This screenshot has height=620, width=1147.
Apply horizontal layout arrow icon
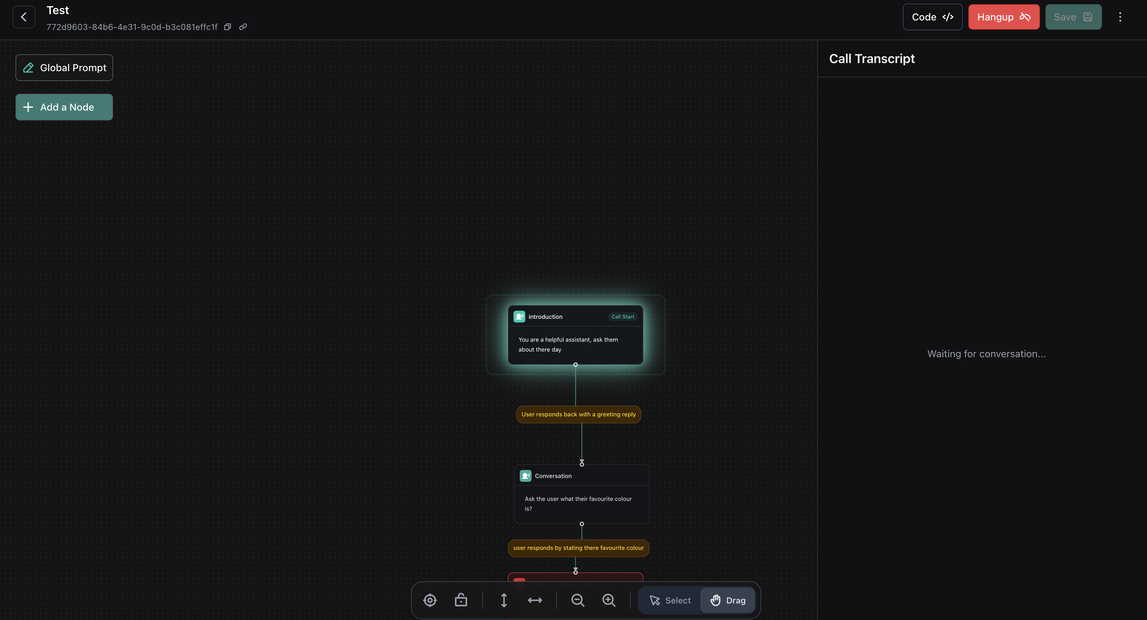535,600
